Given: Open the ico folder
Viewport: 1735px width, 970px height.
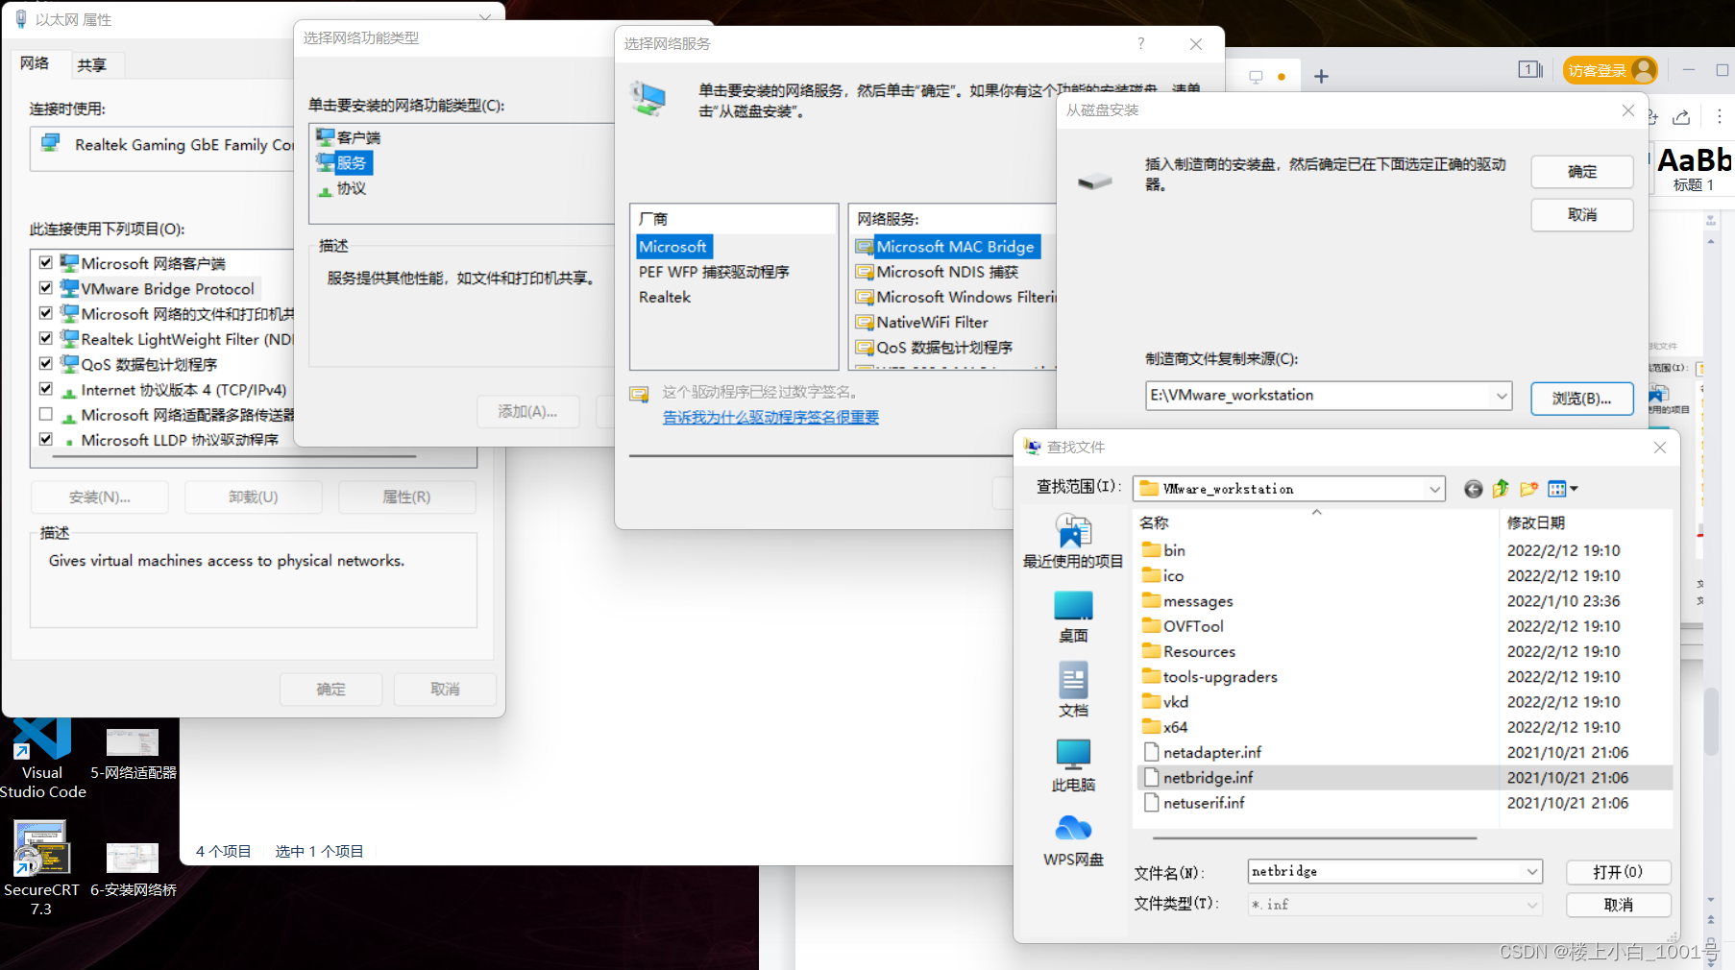Looking at the screenshot, I should pyautogui.click(x=1173, y=576).
